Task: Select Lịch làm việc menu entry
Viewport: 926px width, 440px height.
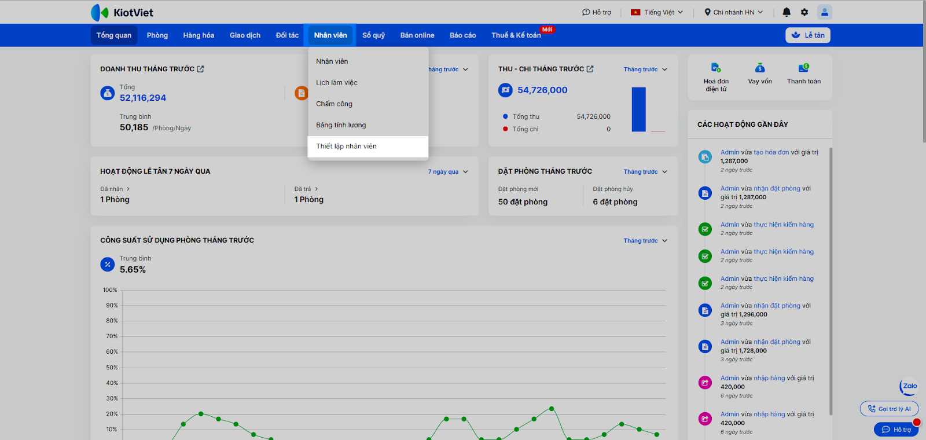Action: tap(368, 83)
